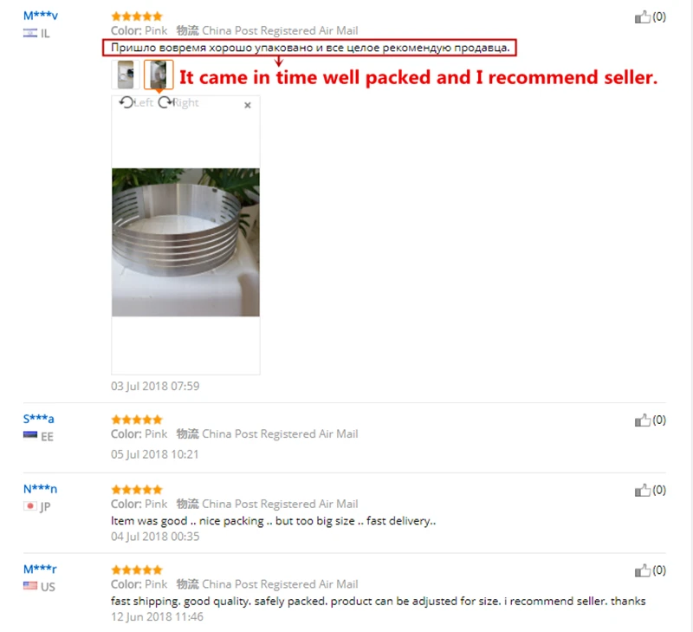Click the Russian review text box

[309, 48]
